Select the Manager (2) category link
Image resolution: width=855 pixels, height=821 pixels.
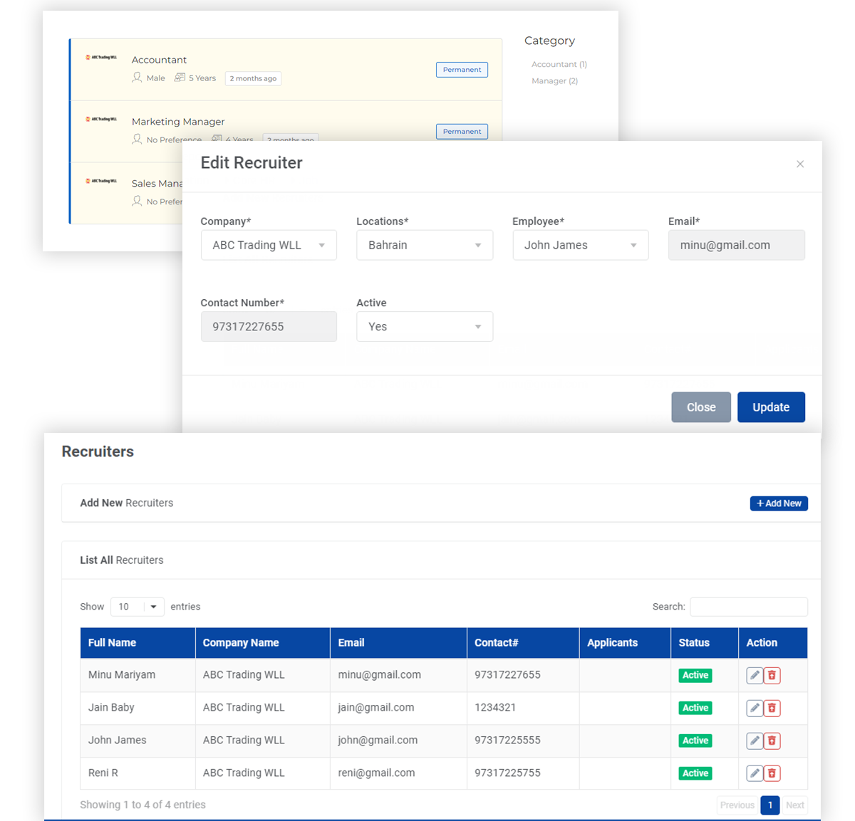point(554,81)
